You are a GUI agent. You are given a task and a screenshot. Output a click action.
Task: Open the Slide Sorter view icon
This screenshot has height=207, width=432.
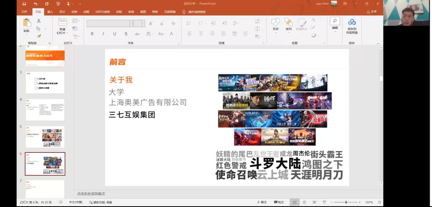(x=304, y=202)
